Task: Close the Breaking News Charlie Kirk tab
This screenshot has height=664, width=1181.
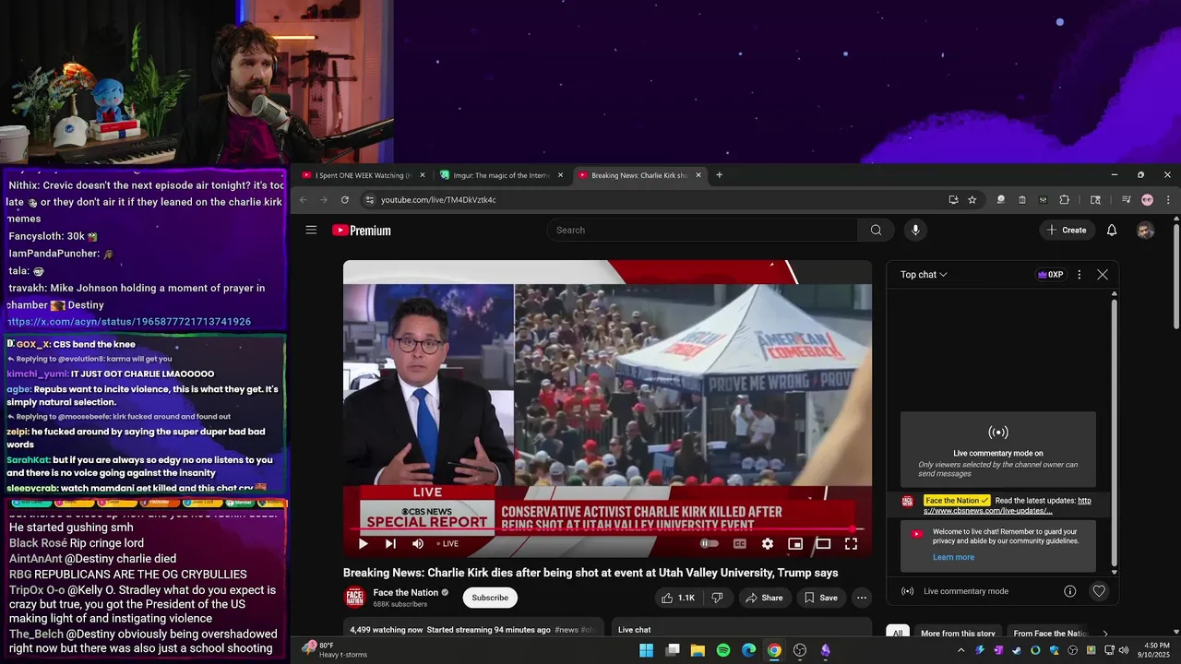Action: tap(698, 175)
